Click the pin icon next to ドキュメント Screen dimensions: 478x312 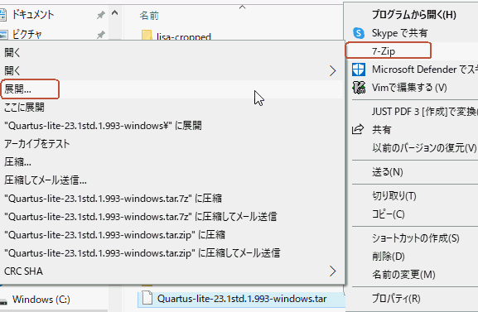pos(101,15)
